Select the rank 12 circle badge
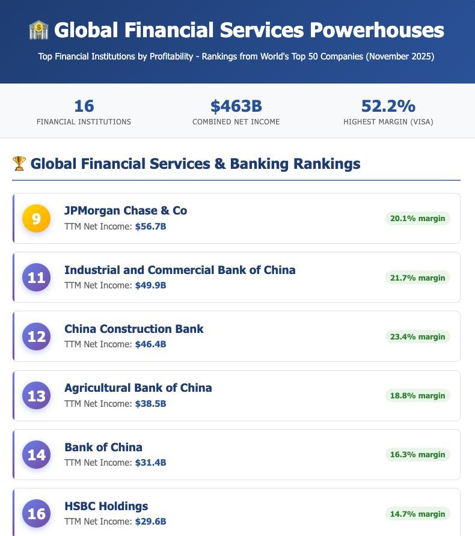475x536 pixels. point(37,337)
